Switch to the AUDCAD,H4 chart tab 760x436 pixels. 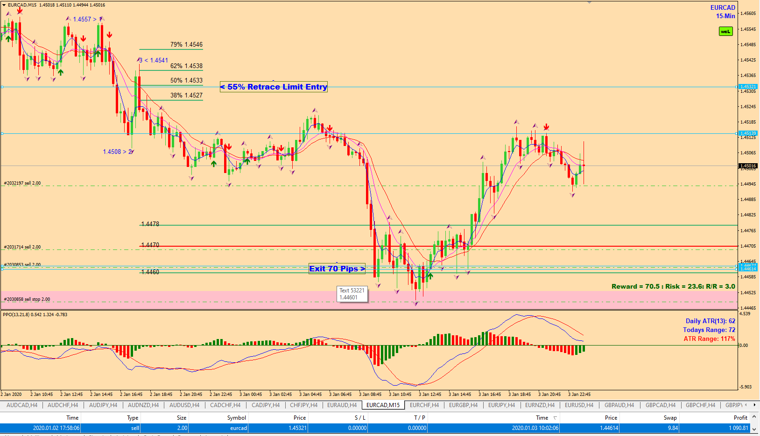22,405
